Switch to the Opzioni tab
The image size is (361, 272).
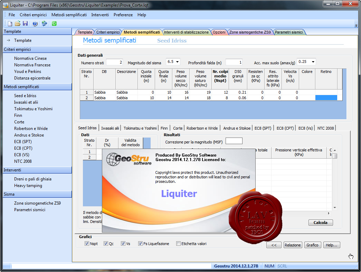tap(219, 32)
